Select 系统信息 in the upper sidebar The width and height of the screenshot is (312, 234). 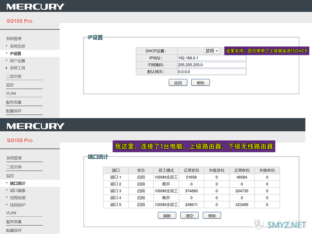click(x=17, y=46)
